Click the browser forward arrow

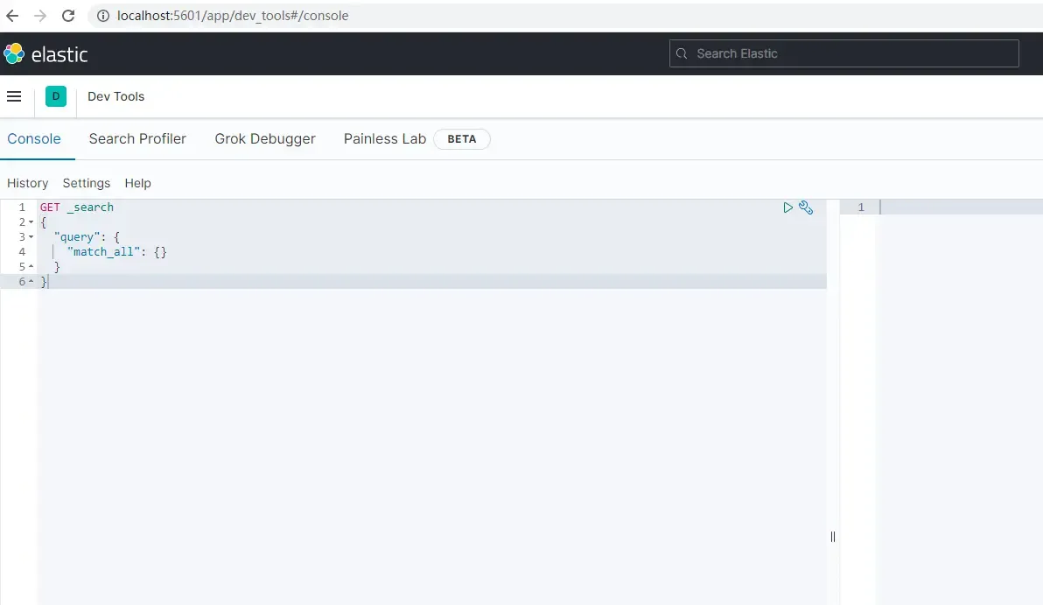(39, 16)
